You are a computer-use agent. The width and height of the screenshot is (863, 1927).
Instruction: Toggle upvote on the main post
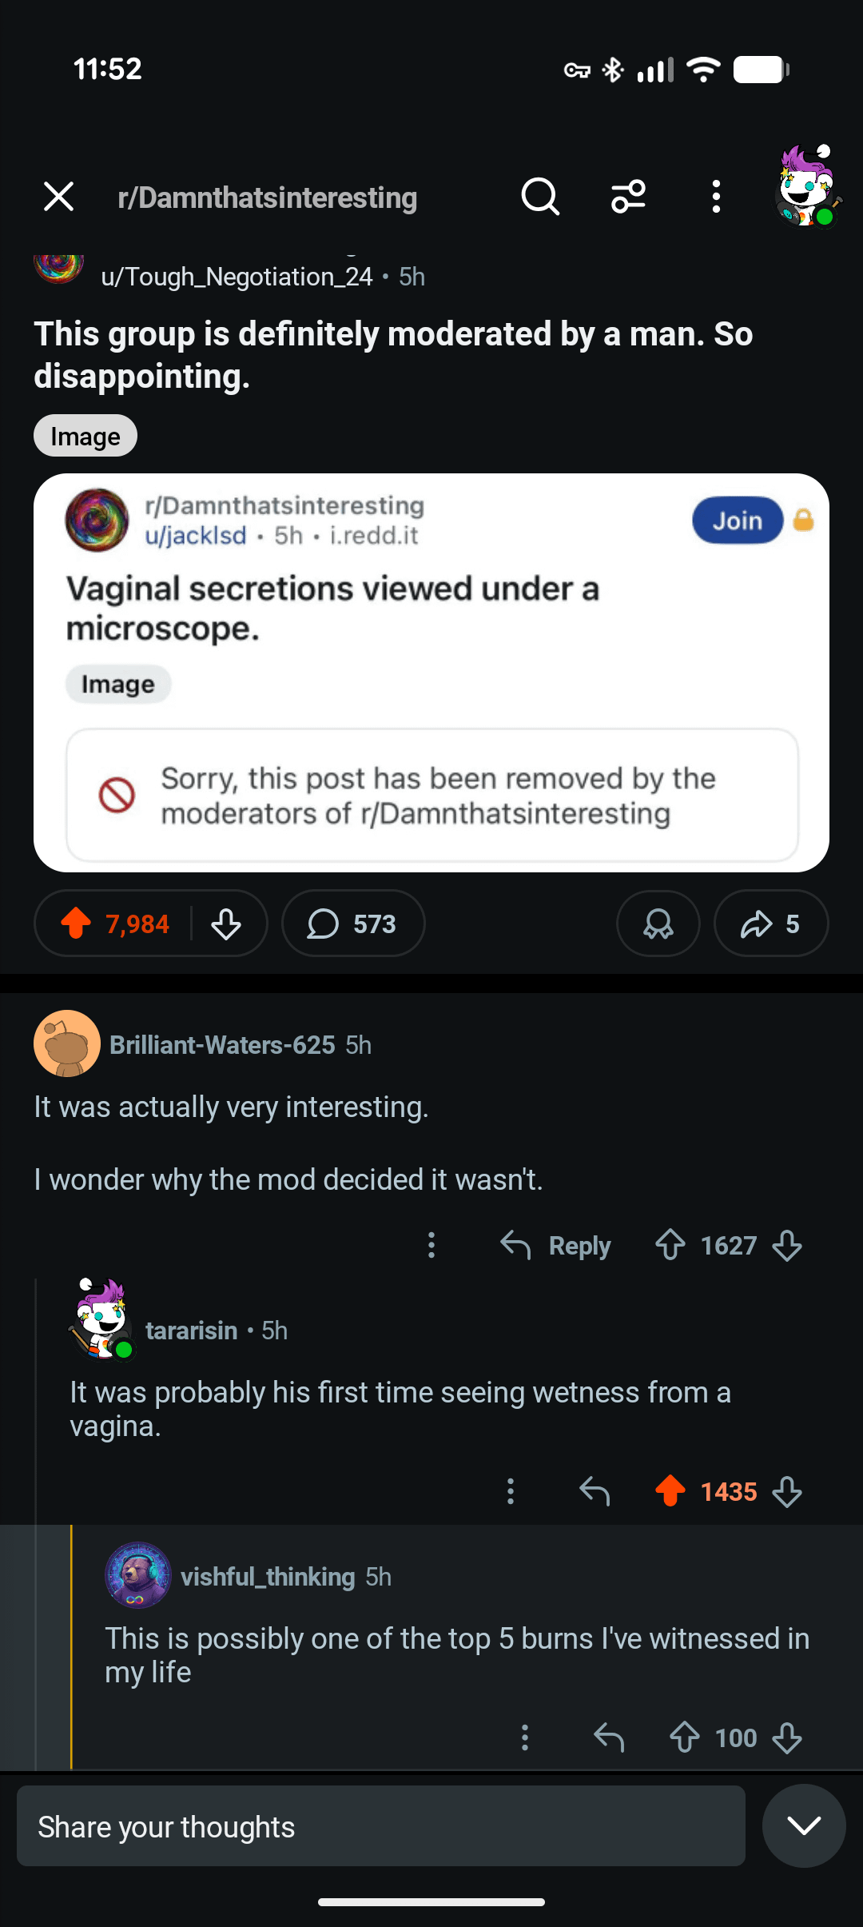coord(77,924)
